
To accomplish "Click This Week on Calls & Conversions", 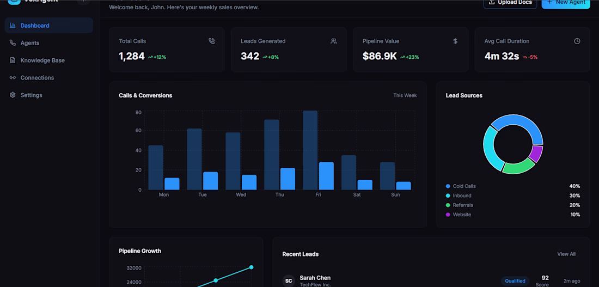I will (405, 95).
